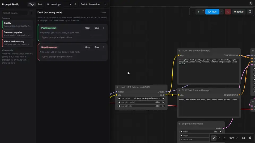The width and height of the screenshot is (255, 143).
Task: Save the Negative prompt
Action: tap(97, 47)
